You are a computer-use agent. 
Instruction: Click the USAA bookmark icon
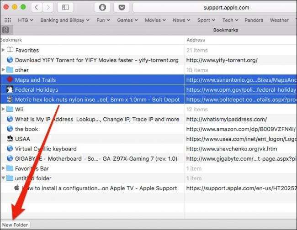pos(10,139)
